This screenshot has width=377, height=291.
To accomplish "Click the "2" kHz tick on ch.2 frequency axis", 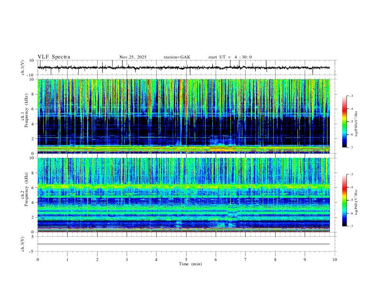I will coord(33,217).
